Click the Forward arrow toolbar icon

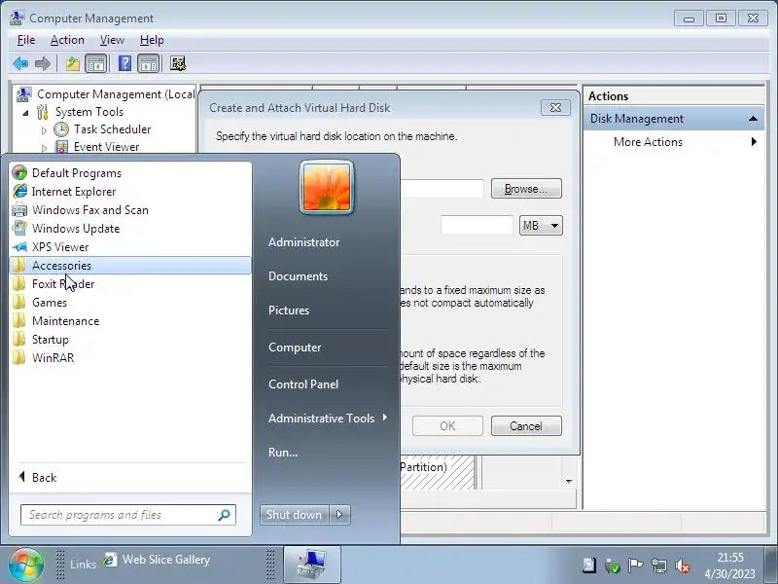(43, 63)
